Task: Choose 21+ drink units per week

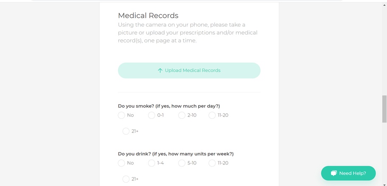Action: point(126,179)
